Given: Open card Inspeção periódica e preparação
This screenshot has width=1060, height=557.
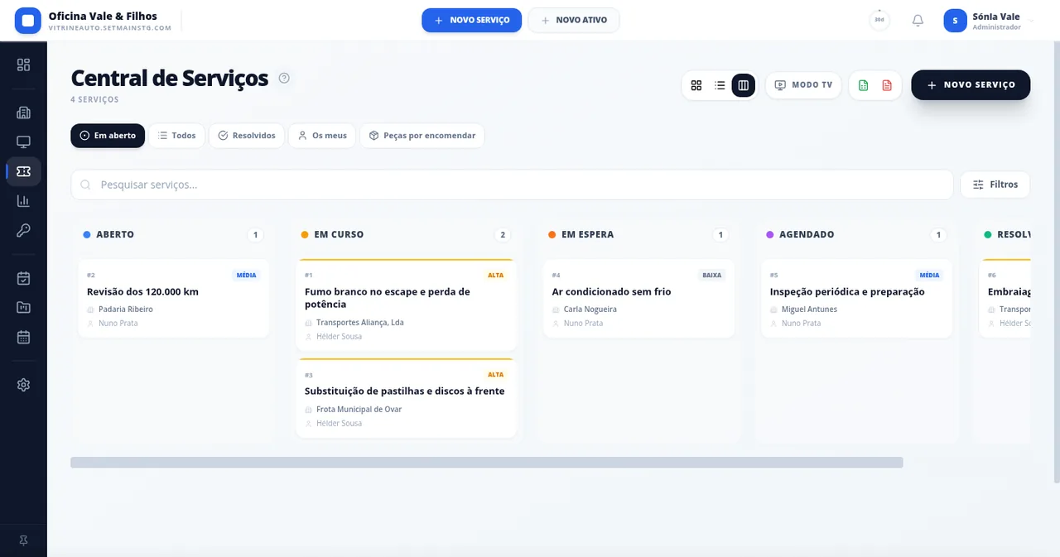Looking at the screenshot, I should tap(856, 299).
